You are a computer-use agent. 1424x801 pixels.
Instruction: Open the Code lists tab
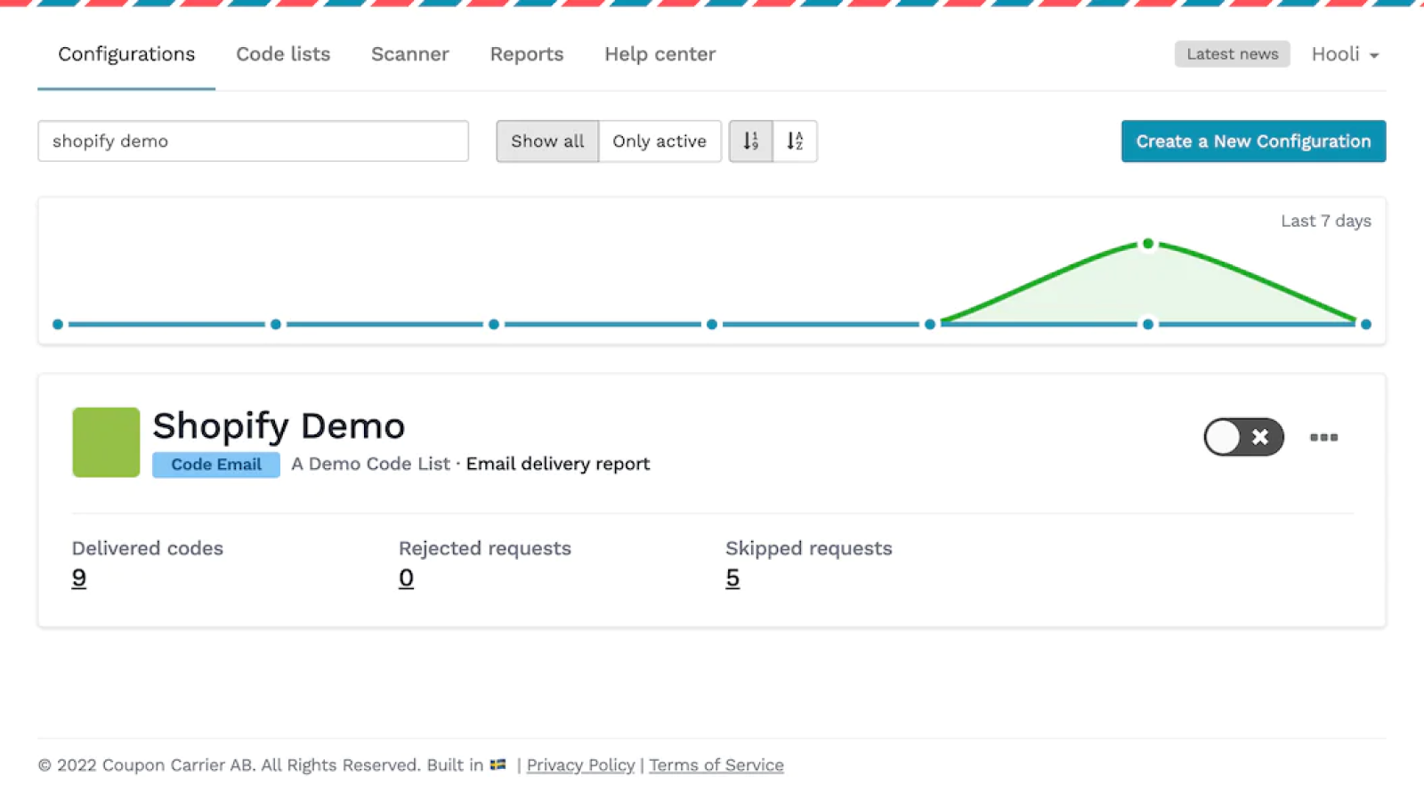click(283, 54)
